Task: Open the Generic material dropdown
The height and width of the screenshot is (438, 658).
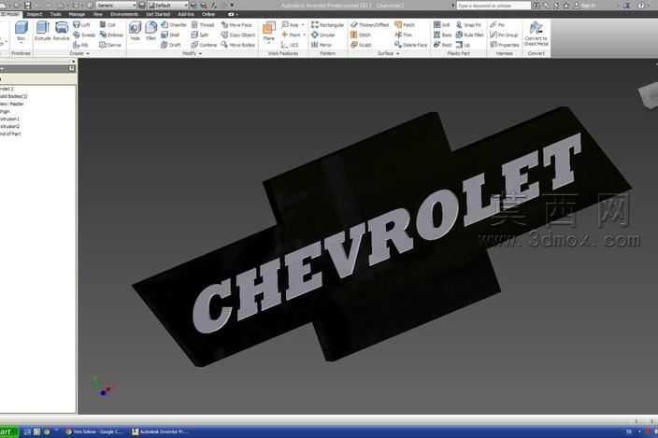Action: [x=117, y=5]
